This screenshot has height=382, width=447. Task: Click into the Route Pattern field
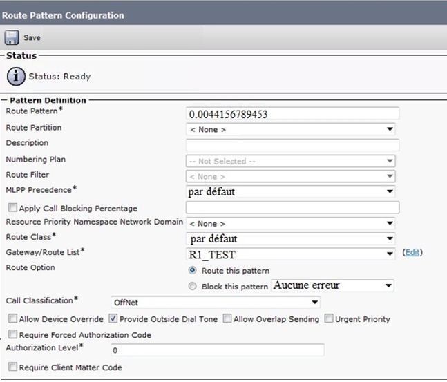[292, 113]
